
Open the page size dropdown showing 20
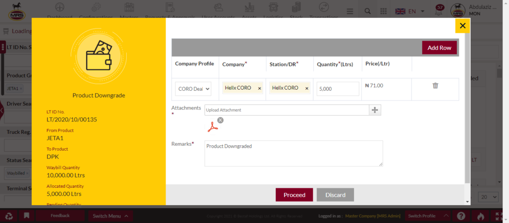click(489, 196)
